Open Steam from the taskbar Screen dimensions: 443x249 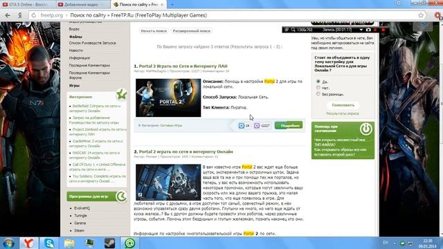click(109, 243)
